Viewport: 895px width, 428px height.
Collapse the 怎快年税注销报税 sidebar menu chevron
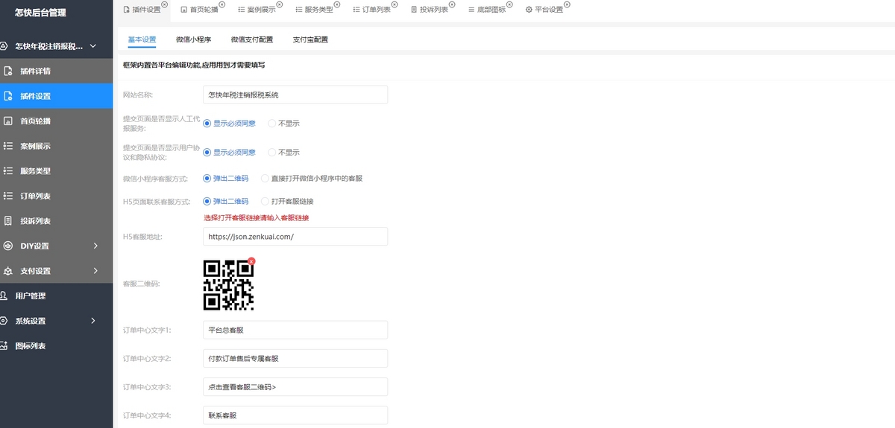coord(93,46)
